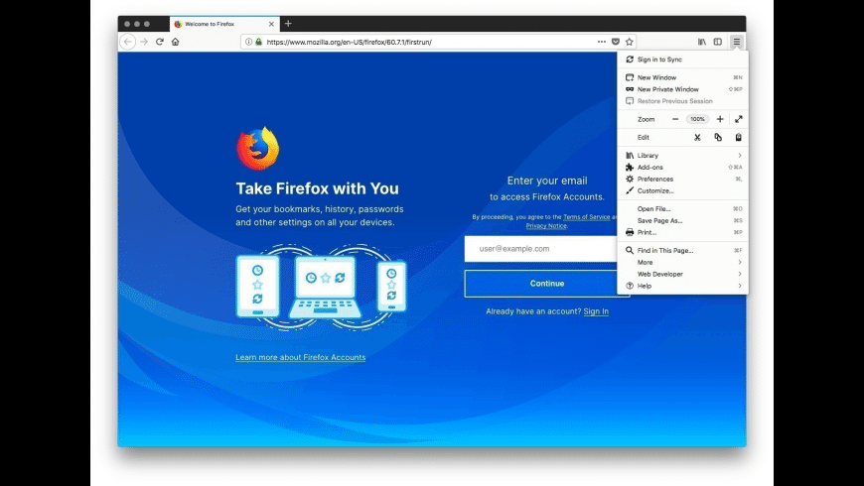Close the Welcome to Firefox tab
864x486 pixels.
[271, 24]
